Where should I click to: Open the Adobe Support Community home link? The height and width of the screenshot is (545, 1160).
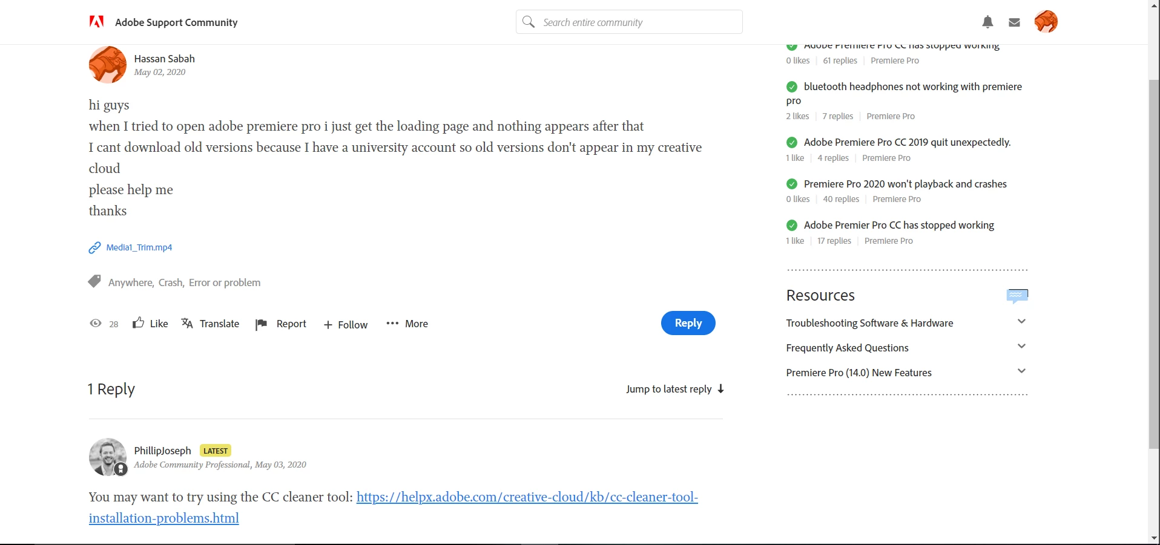pyautogui.click(x=176, y=22)
